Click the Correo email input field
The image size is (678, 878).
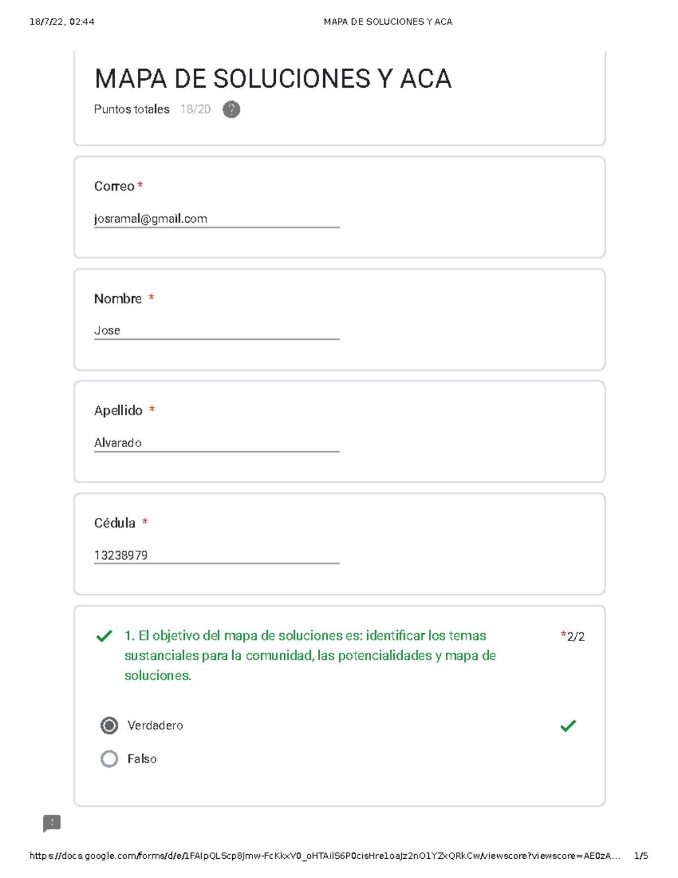pyautogui.click(x=216, y=219)
